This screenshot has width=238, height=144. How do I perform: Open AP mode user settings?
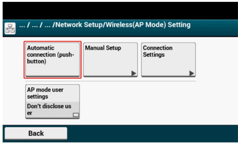(x=53, y=102)
